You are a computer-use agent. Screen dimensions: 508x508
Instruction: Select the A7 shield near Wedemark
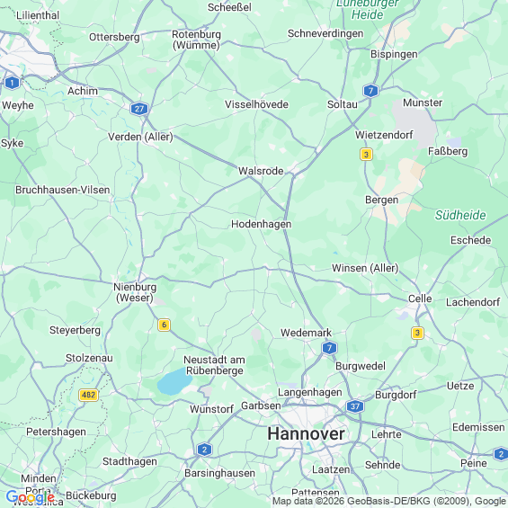pyautogui.click(x=329, y=348)
